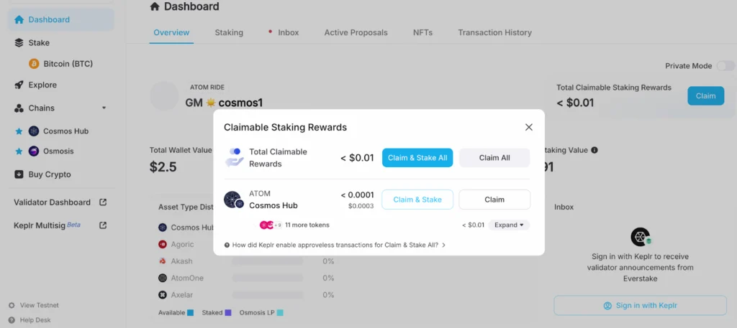Click the Osmosis chain logo
737x328 pixels.
point(34,151)
